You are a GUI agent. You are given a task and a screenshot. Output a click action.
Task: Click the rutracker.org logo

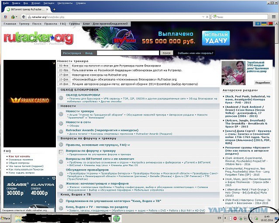tap(38, 38)
